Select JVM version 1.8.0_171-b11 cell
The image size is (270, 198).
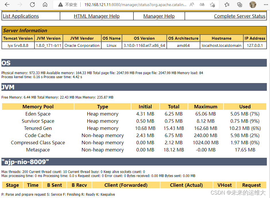point(48,45)
